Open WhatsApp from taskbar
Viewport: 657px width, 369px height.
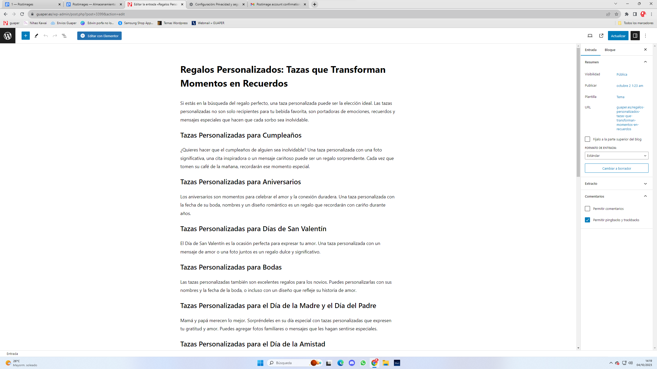[363, 363]
